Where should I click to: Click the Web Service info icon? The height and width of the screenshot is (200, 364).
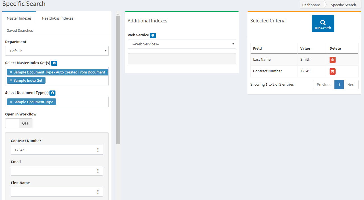(x=153, y=35)
